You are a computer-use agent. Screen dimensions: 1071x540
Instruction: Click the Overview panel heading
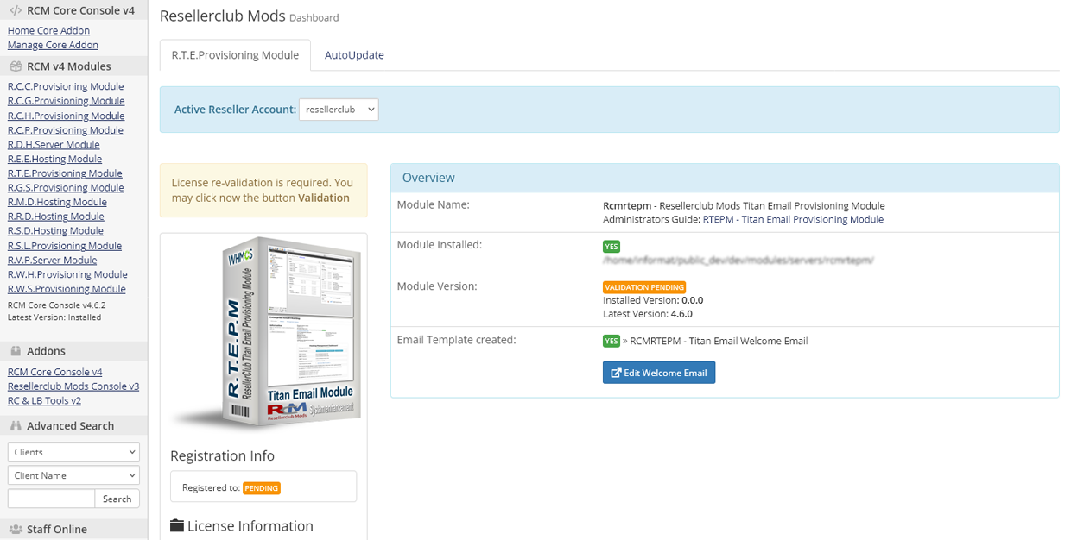coord(725,178)
